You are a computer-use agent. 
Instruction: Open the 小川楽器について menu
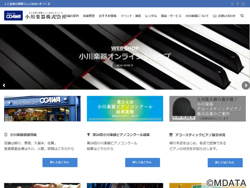(197, 16)
